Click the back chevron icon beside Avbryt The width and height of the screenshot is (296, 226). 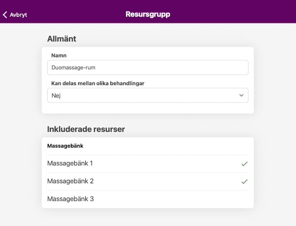click(5, 15)
